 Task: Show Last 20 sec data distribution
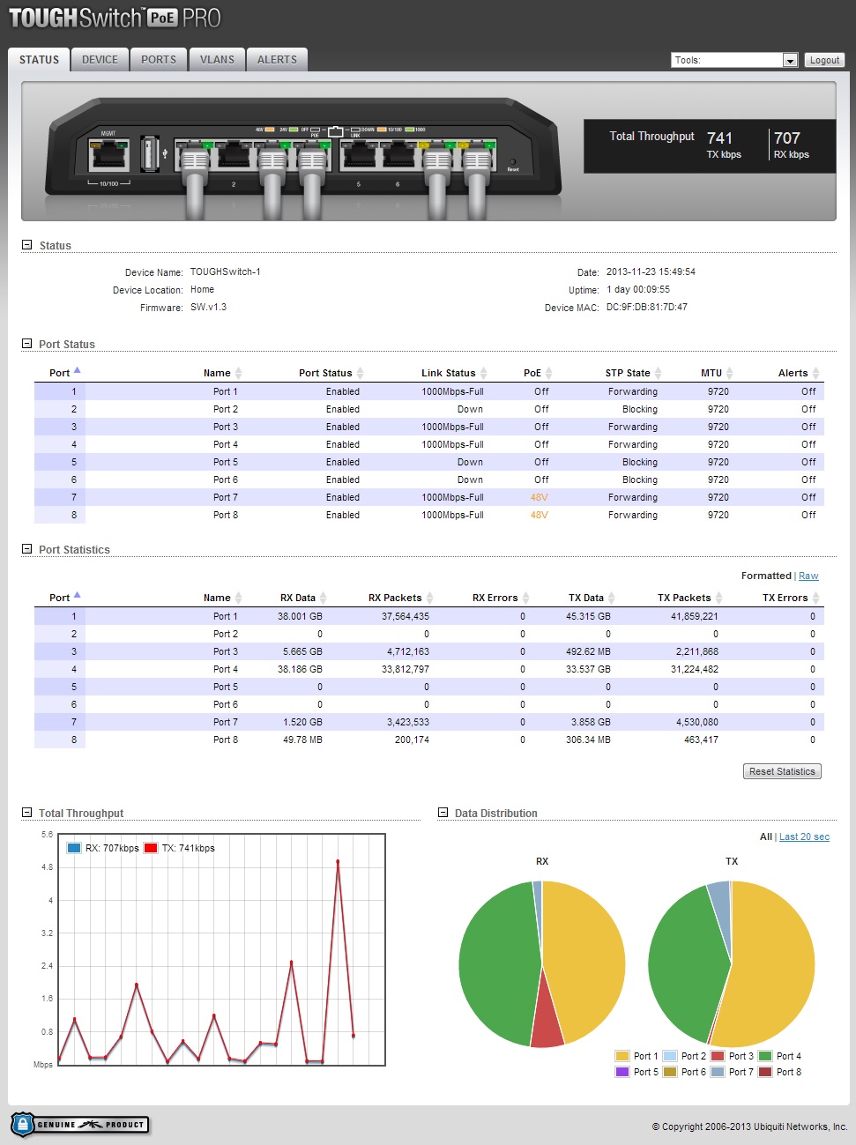804,836
